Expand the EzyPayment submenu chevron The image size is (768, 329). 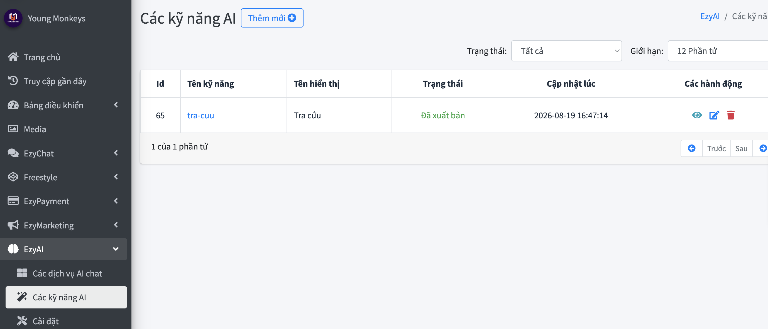(x=116, y=201)
